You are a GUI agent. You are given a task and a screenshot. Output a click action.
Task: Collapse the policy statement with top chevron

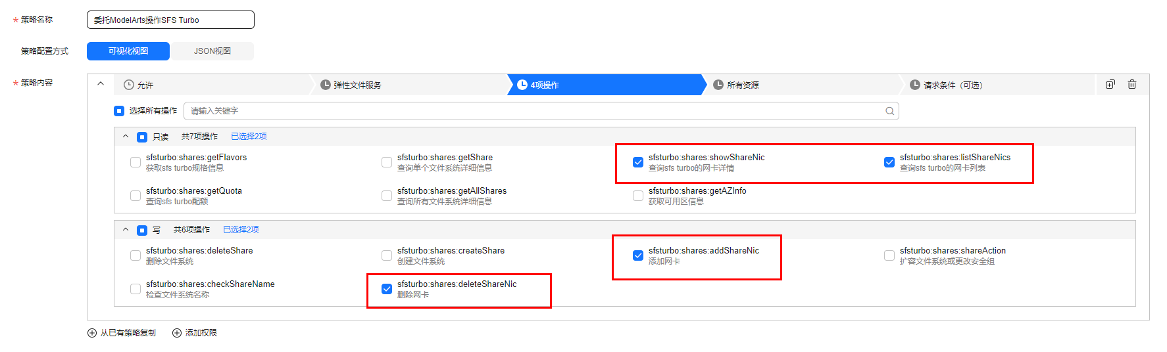[x=101, y=84]
